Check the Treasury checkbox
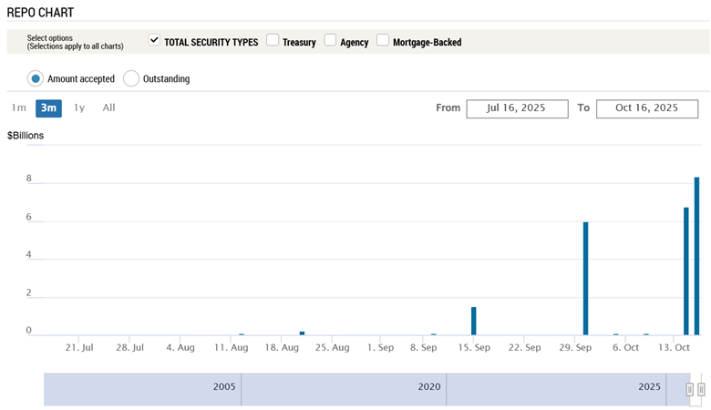The image size is (711, 410). point(273,41)
